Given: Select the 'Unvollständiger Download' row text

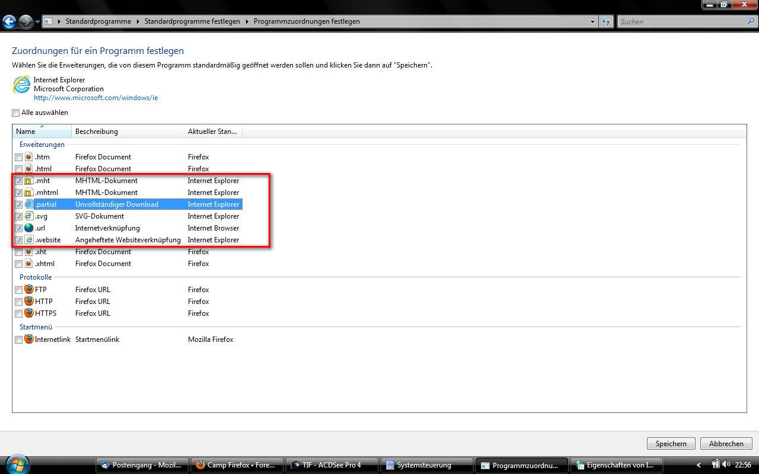Looking at the screenshot, I should [x=117, y=204].
